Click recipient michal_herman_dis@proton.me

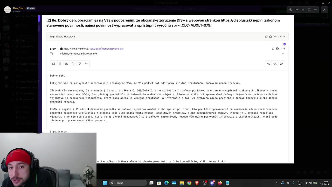coord(78,54)
